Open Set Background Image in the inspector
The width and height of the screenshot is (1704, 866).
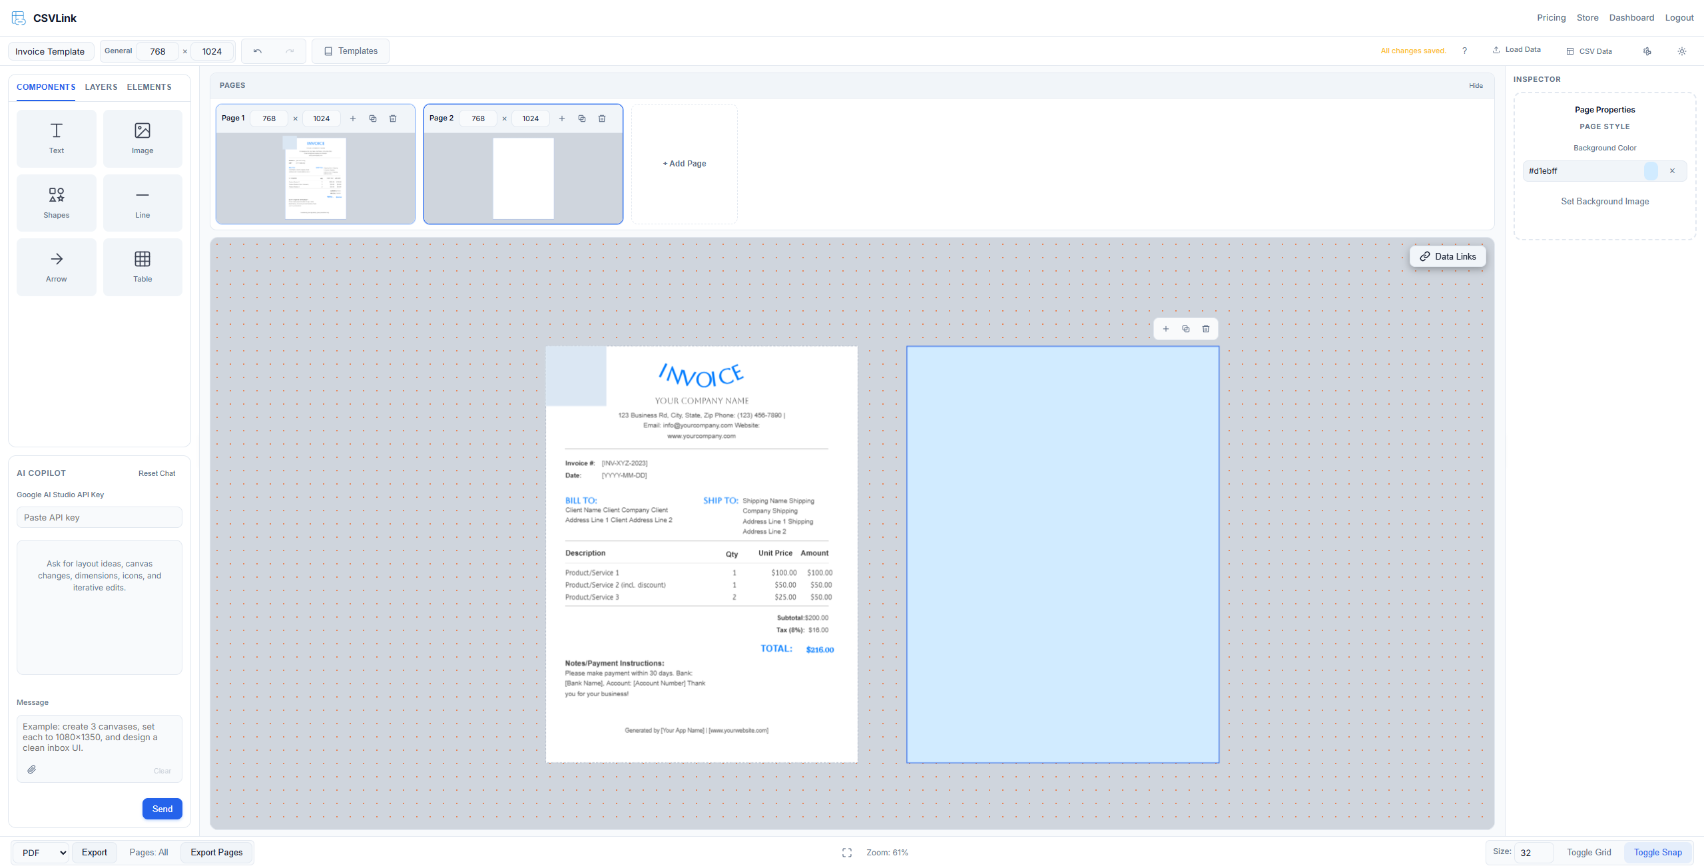(x=1605, y=201)
